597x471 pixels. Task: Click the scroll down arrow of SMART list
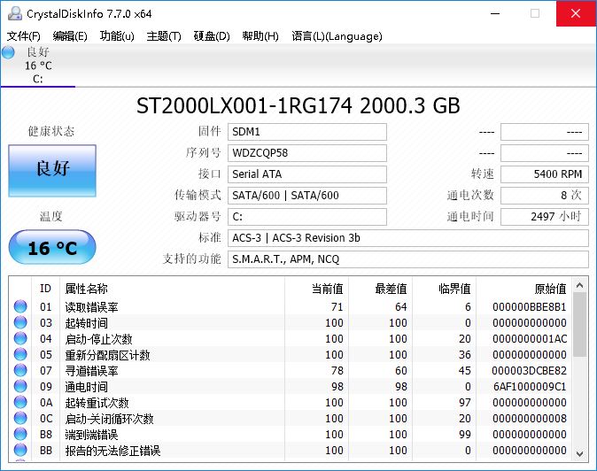click(x=580, y=453)
